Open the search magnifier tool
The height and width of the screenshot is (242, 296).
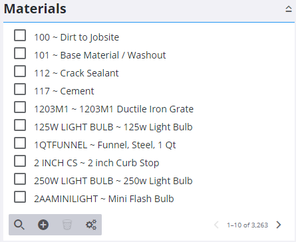[19, 225]
